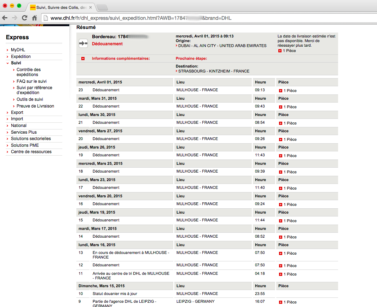
Task: Open Import sidebar section
Action: [x=17, y=119]
